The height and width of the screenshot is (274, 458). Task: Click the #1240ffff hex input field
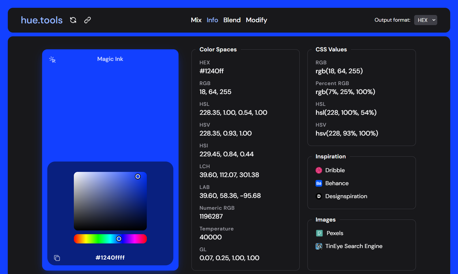pos(110,258)
